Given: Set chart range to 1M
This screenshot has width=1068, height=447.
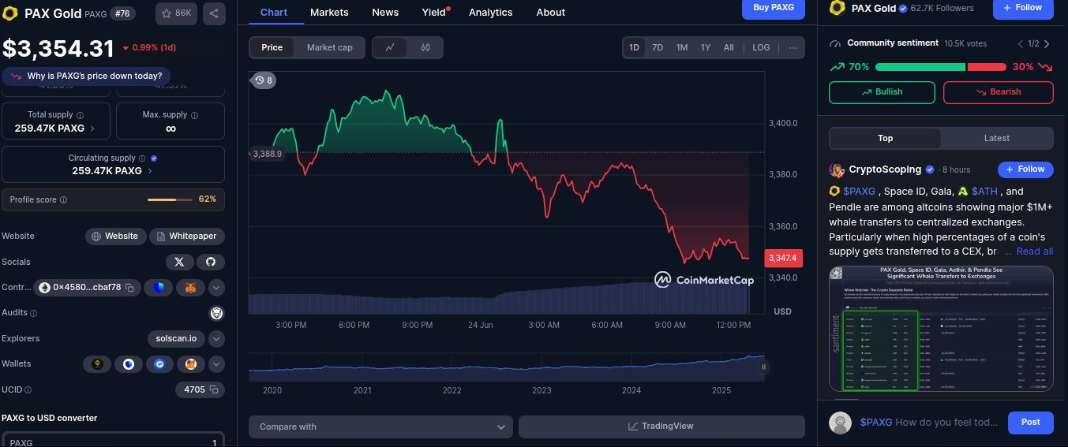Looking at the screenshot, I should click(682, 47).
